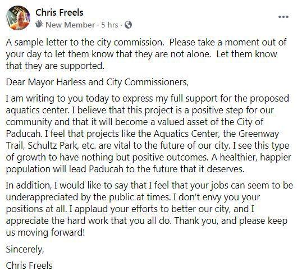Click the "New Member" label text
Image resolution: width=302 pixels, height=271 pixels.
click(70, 25)
